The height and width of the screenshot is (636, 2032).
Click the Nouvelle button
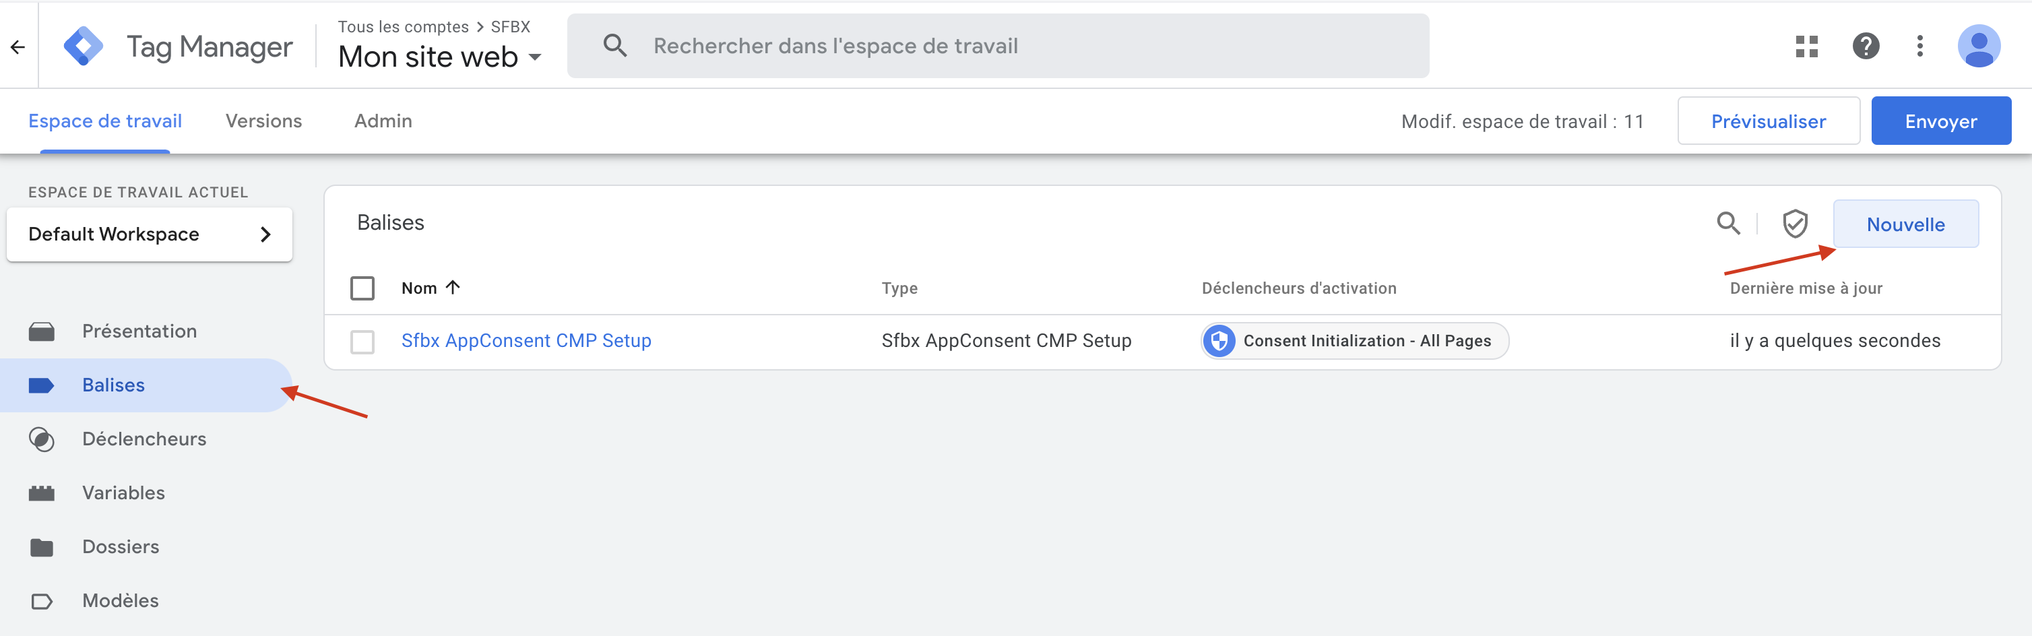(1906, 224)
